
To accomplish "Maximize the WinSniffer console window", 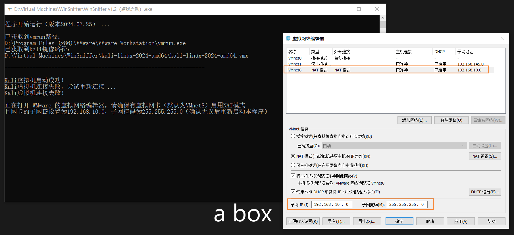I will (x=359, y=9).
